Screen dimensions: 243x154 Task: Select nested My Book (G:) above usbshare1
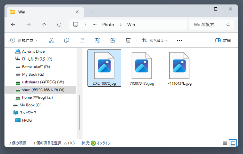click(41, 74)
